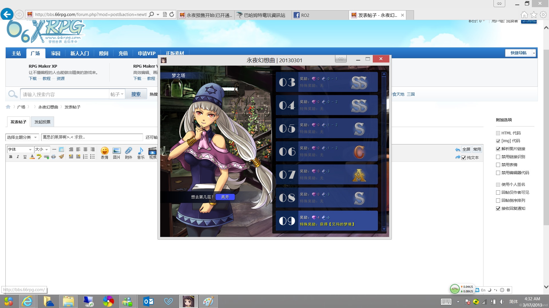This screenshot has width=549, height=308.
Task: Open the 家园 navigation item
Action: pos(56,53)
